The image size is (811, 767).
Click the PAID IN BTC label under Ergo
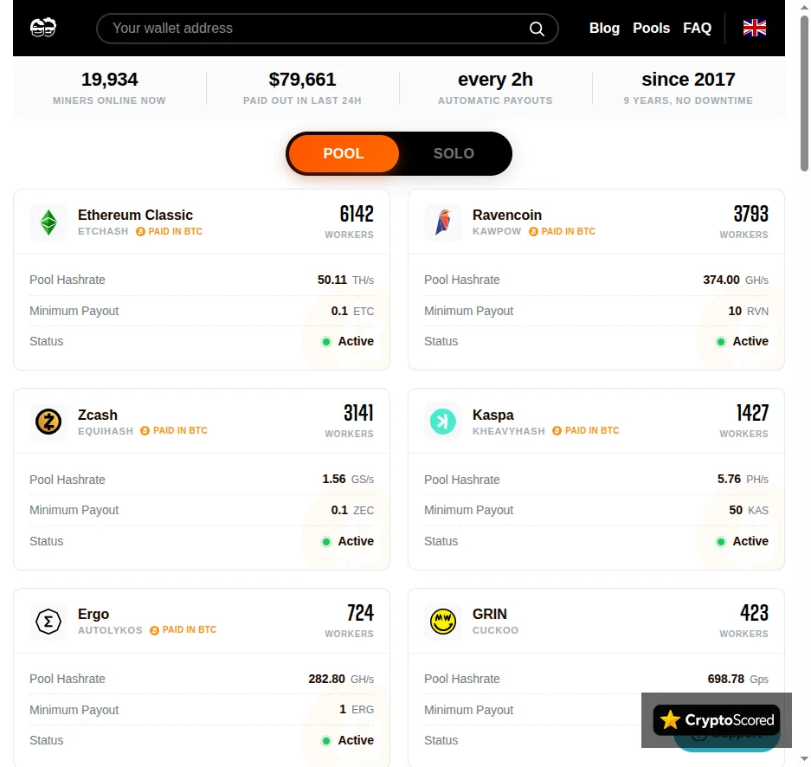[190, 629]
